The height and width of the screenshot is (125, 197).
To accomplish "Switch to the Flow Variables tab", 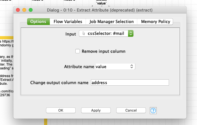I will 68,21.
